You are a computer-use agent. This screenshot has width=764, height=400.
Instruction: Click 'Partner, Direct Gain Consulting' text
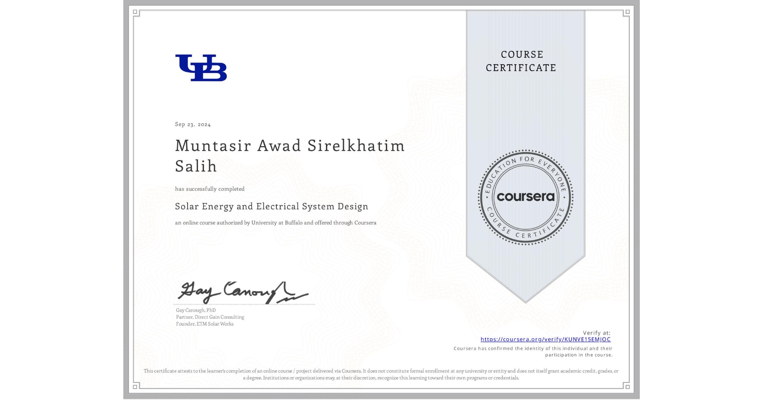pyautogui.click(x=210, y=317)
